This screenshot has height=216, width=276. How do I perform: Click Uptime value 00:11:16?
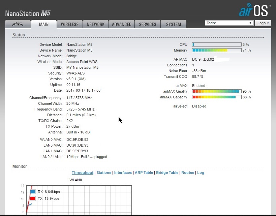73,85
